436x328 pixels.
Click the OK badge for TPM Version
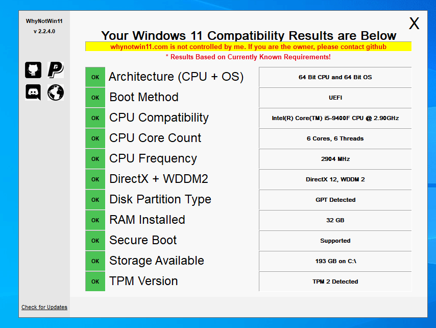click(x=95, y=282)
